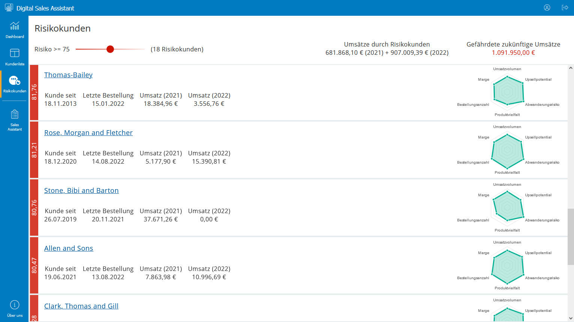Click the Stone, Bibi and Barton radar chart
Viewport: 574px width, 322px height.
[508, 207]
